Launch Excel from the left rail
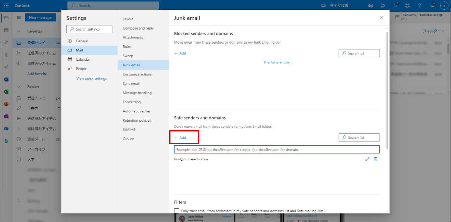The width and height of the screenshot is (451, 222). point(6,92)
